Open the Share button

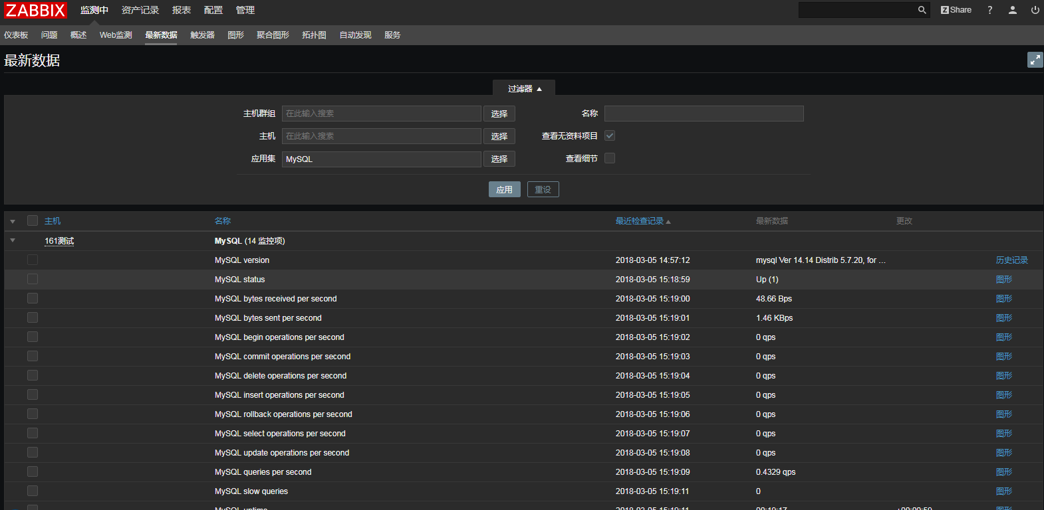pos(956,10)
